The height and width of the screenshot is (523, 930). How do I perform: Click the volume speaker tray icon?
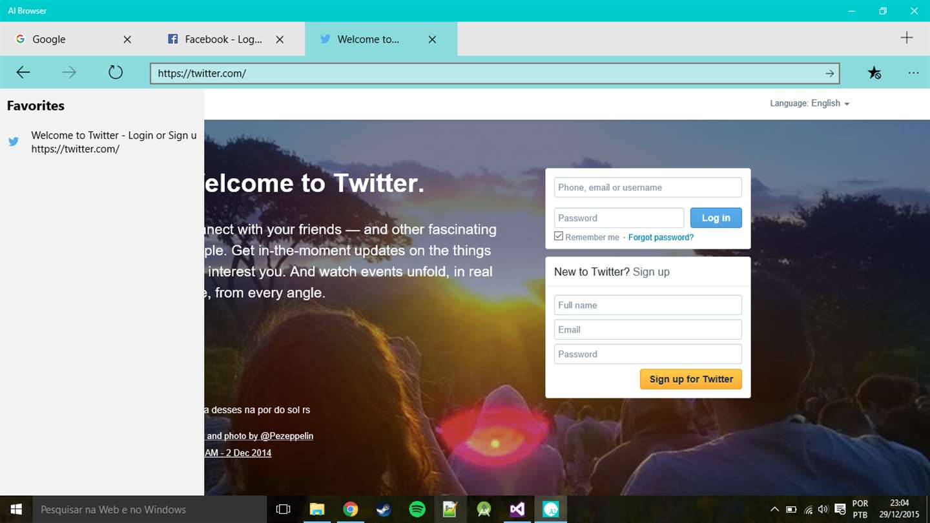pos(823,509)
